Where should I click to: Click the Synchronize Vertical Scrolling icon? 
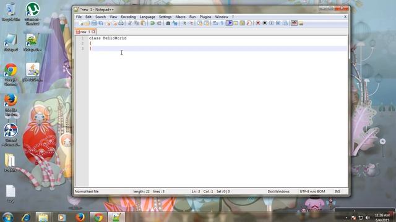200,23
